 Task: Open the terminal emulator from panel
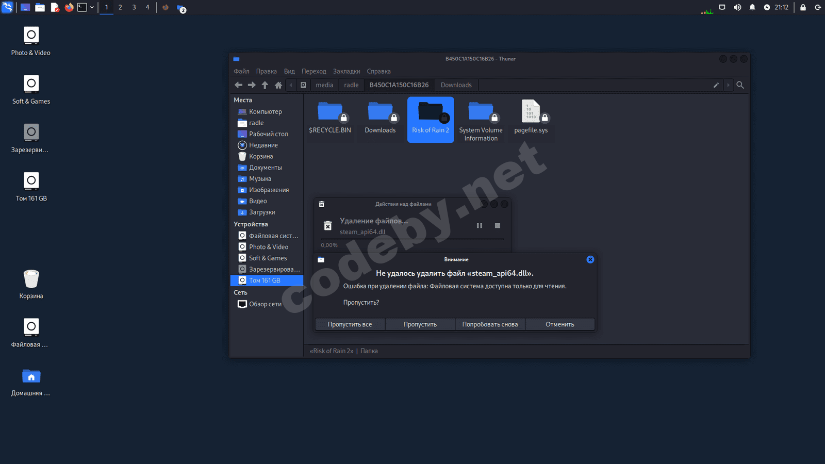pyautogui.click(x=82, y=7)
